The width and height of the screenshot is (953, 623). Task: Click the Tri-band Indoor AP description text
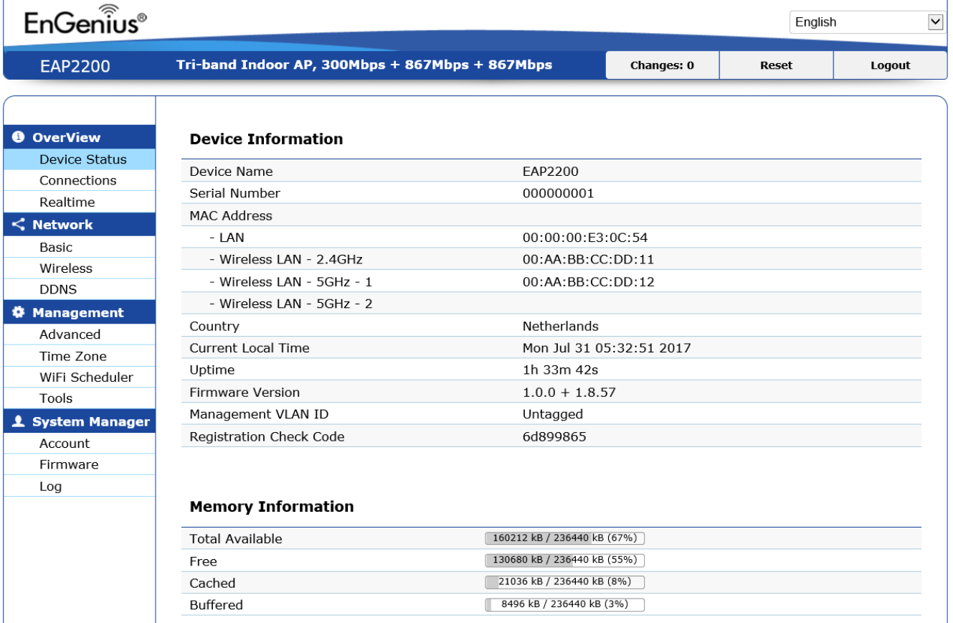click(x=364, y=65)
